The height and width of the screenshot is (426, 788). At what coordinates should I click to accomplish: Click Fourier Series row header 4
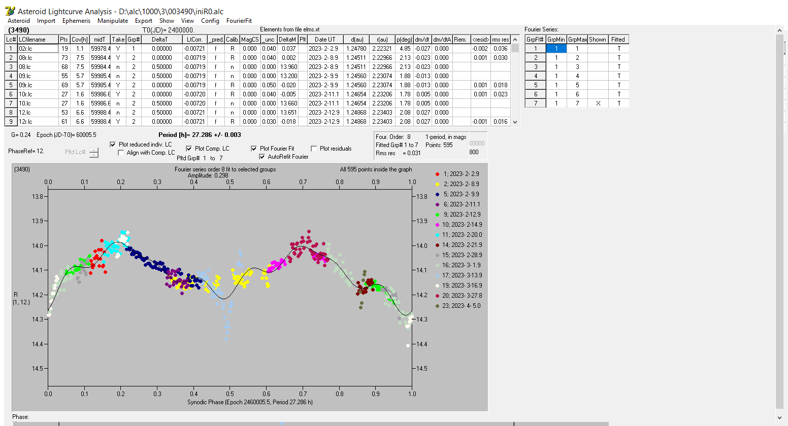[535, 76]
